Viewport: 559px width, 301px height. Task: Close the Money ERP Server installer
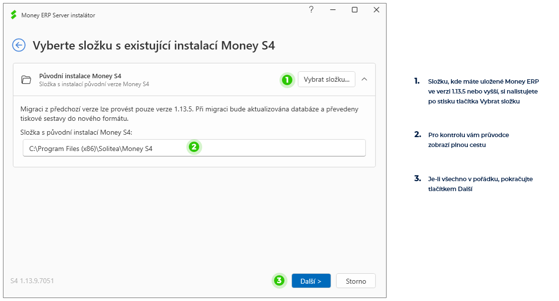(x=377, y=10)
